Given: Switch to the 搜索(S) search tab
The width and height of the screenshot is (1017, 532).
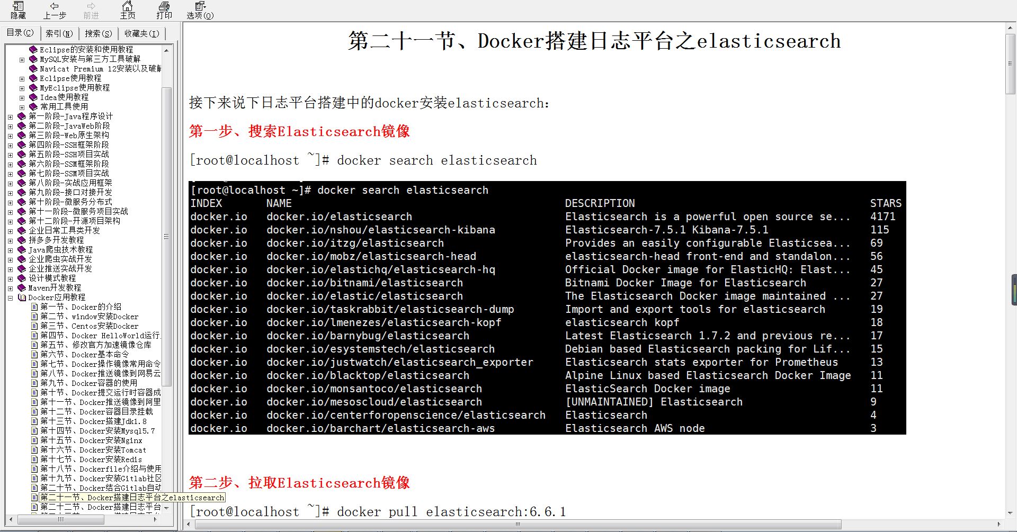Looking at the screenshot, I should 99,33.
